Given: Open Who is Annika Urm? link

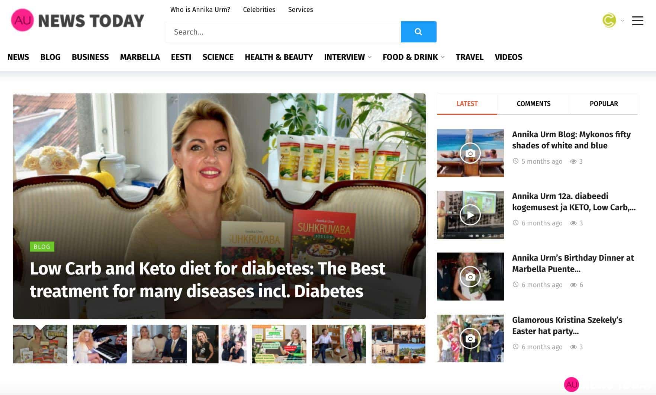Looking at the screenshot, I should coord(200,10).
